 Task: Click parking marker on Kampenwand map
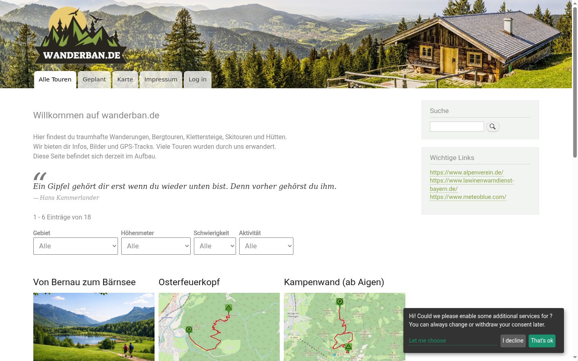coord(340,302)
